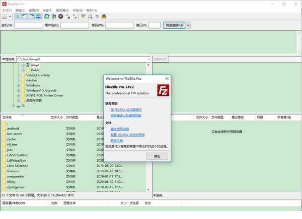Click local tree scroll up arrow
This screenshot has height=219, width=302.
tap(148, 65)
